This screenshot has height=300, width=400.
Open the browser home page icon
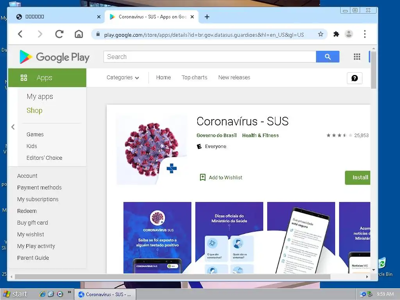[79, 34]
